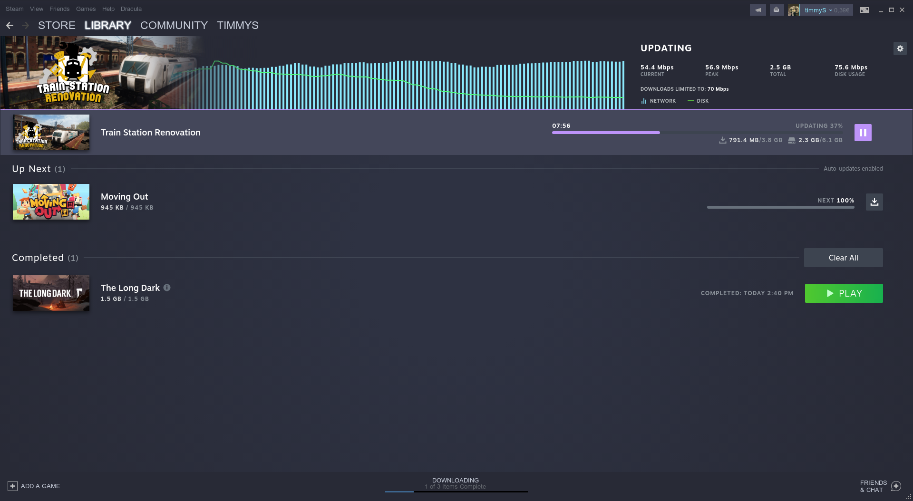The image size is (913, 501).
Task: Click the DOWNLOADING status at bottom
Action: pyautogui.click(x=456, y=480)
